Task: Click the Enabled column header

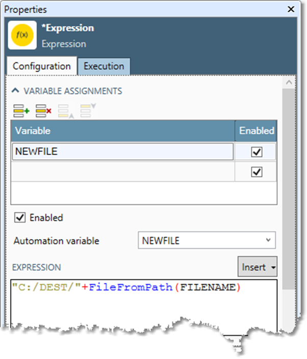Action: 257,131
